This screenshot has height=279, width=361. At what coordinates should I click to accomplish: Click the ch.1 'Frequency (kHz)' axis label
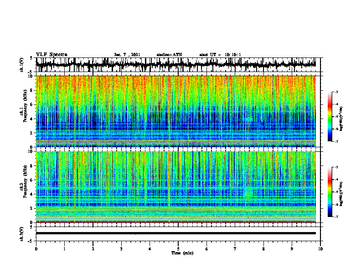26,106
